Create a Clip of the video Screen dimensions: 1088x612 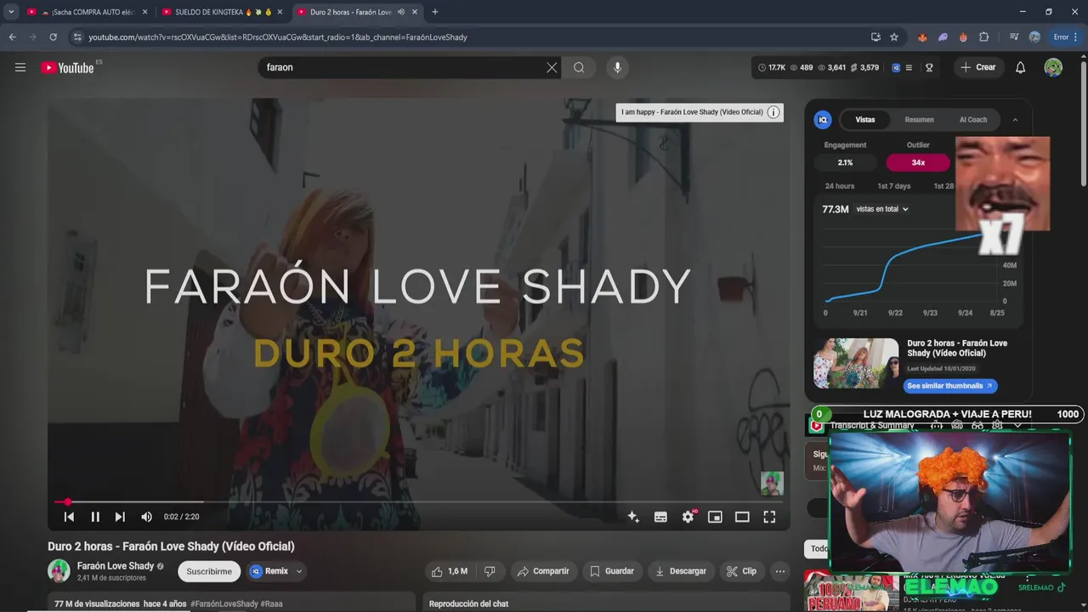tap(740, 571)
